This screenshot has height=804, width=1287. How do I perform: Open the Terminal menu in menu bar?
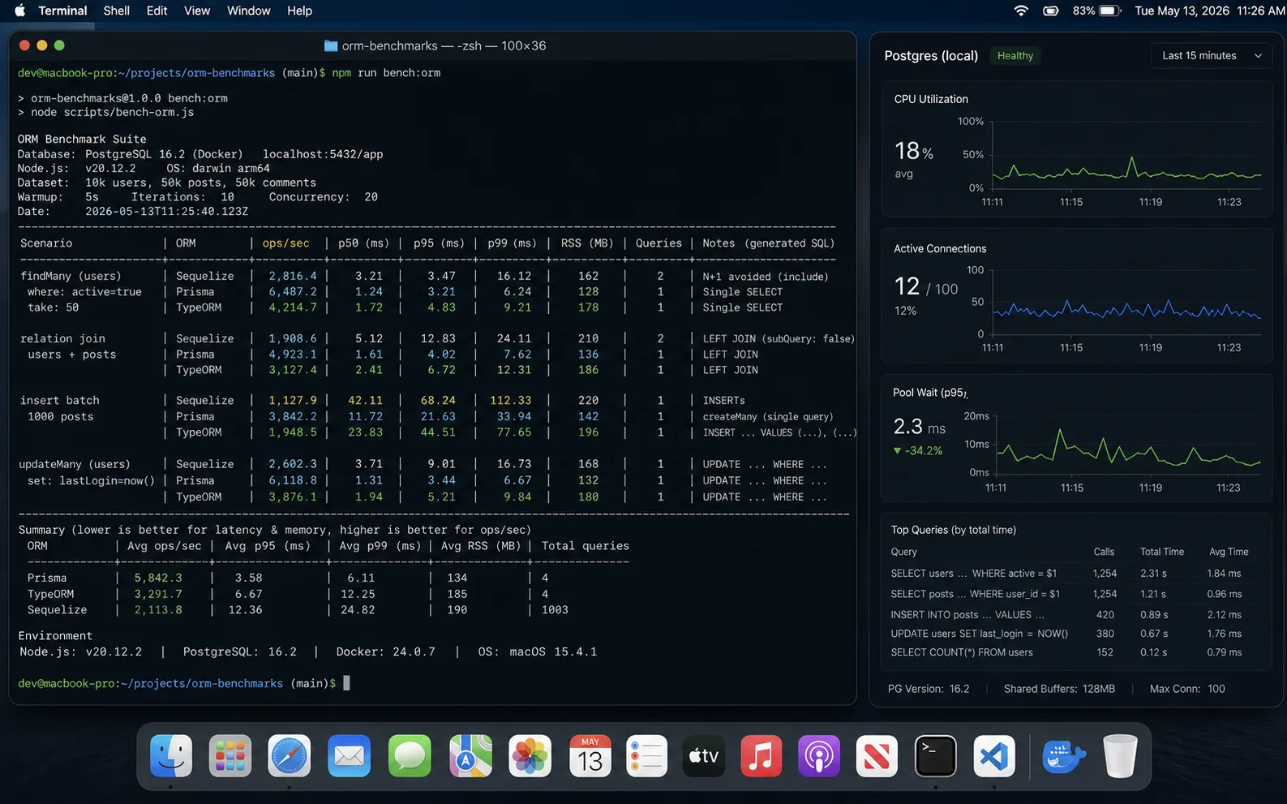click(x=62, y=11)
